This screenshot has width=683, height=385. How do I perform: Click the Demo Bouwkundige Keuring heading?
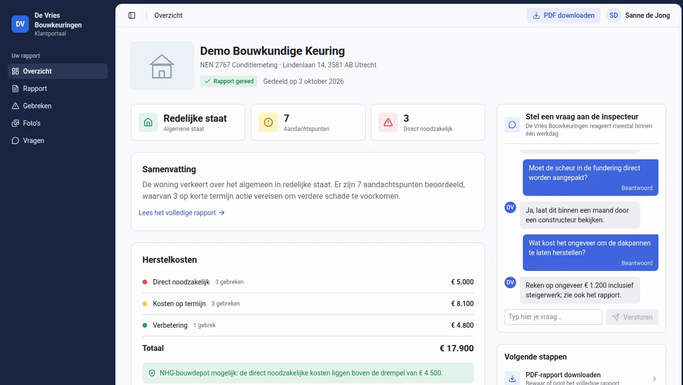click(x=272, y=51)
